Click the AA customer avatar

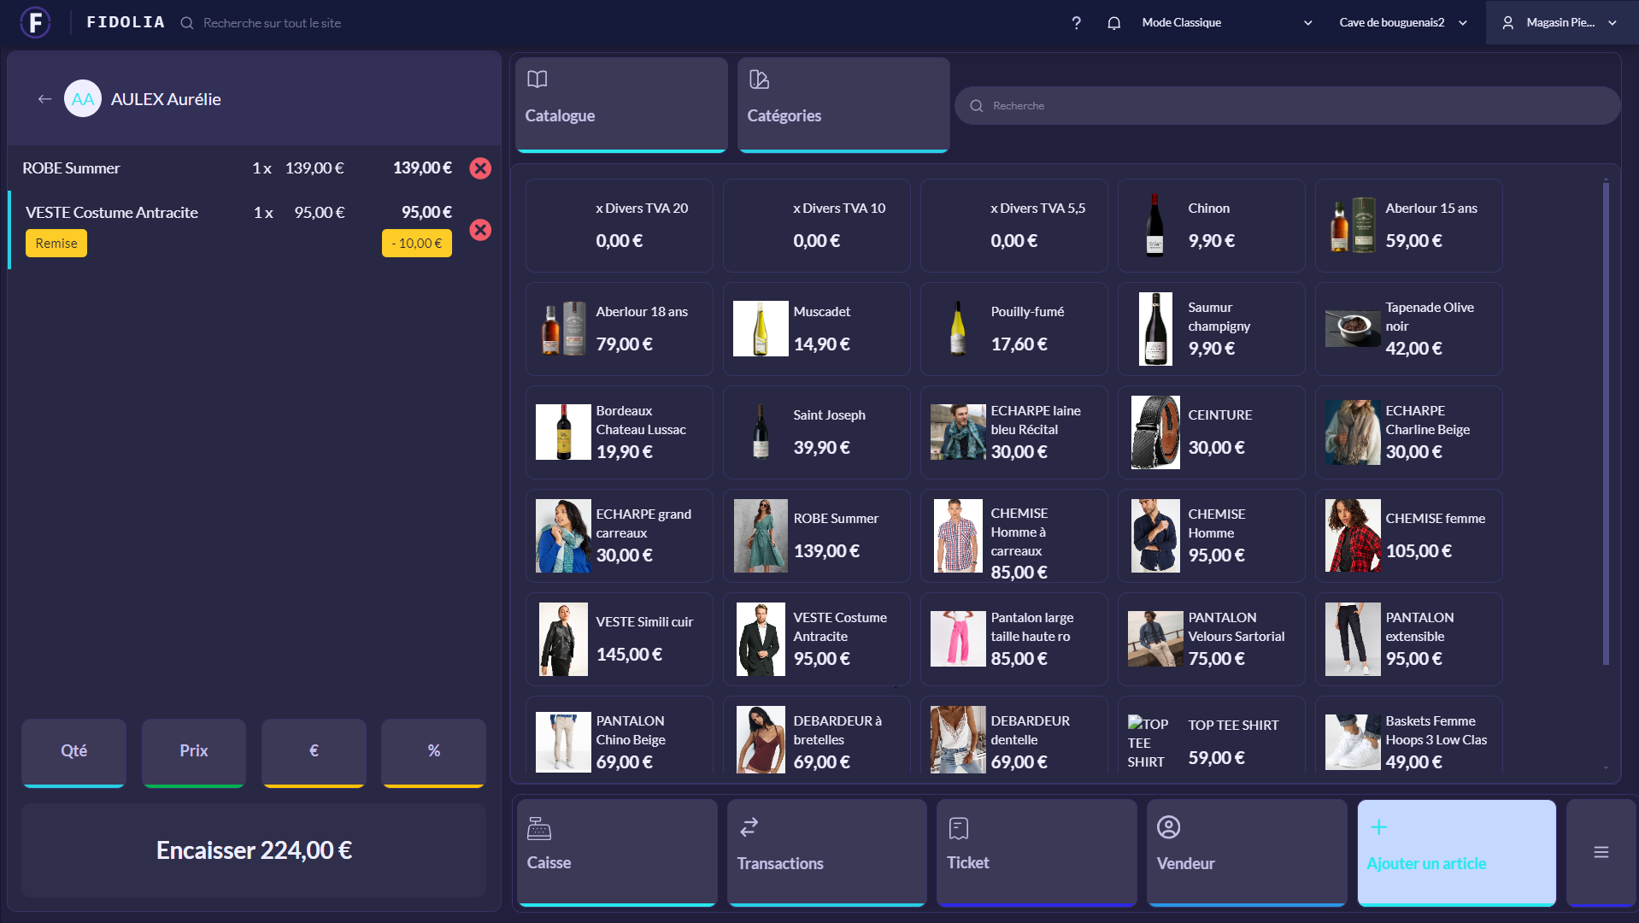82,99
